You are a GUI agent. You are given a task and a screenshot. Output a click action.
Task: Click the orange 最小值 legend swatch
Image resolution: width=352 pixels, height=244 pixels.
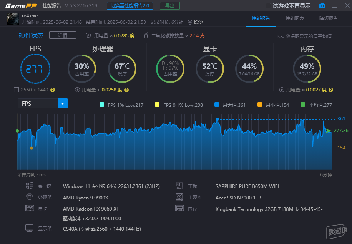click(x=260, y=105)
